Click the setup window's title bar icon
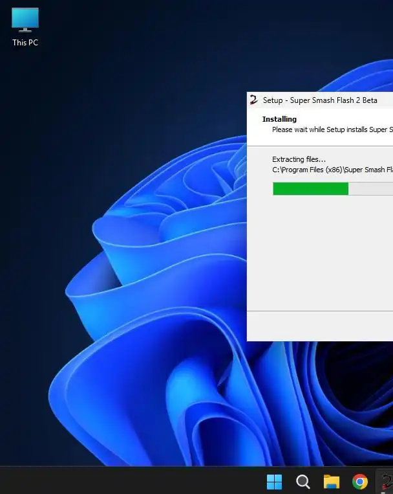Screen dimensions: 393x494 click(x=253, y=100)
